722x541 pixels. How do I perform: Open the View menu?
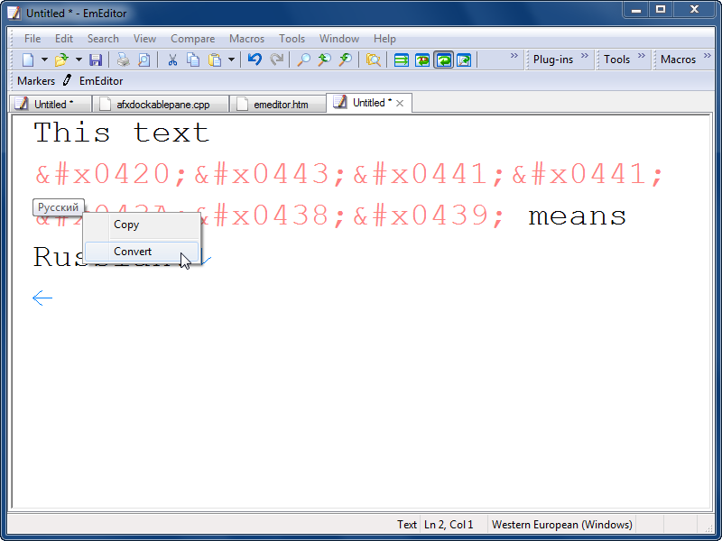(x=144, y=39)
